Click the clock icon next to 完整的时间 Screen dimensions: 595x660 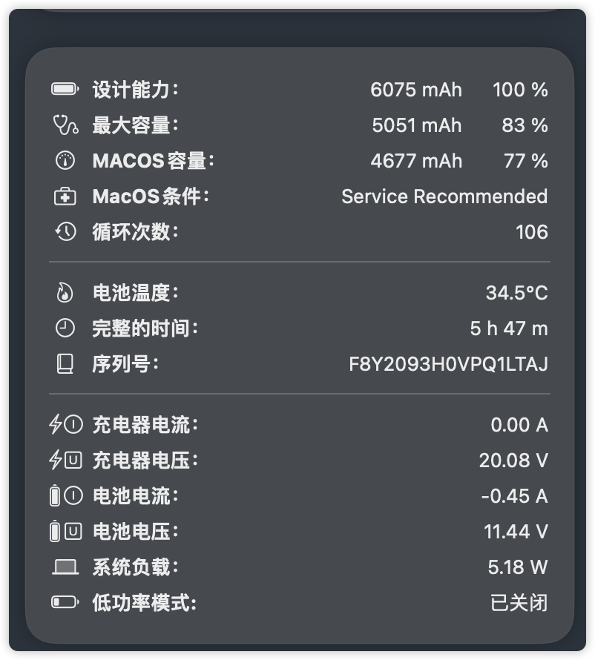coord(65,329)
